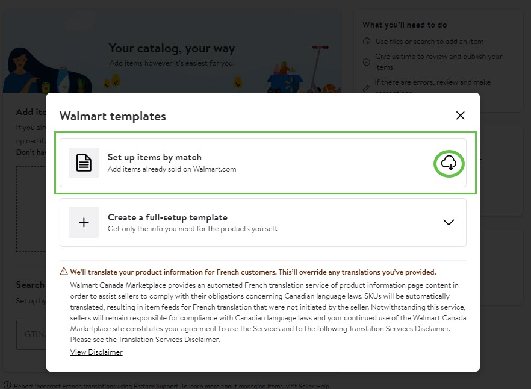
Task: Click the cloud icon near 'Use files or search'
Action: click(x=367, y=42)
